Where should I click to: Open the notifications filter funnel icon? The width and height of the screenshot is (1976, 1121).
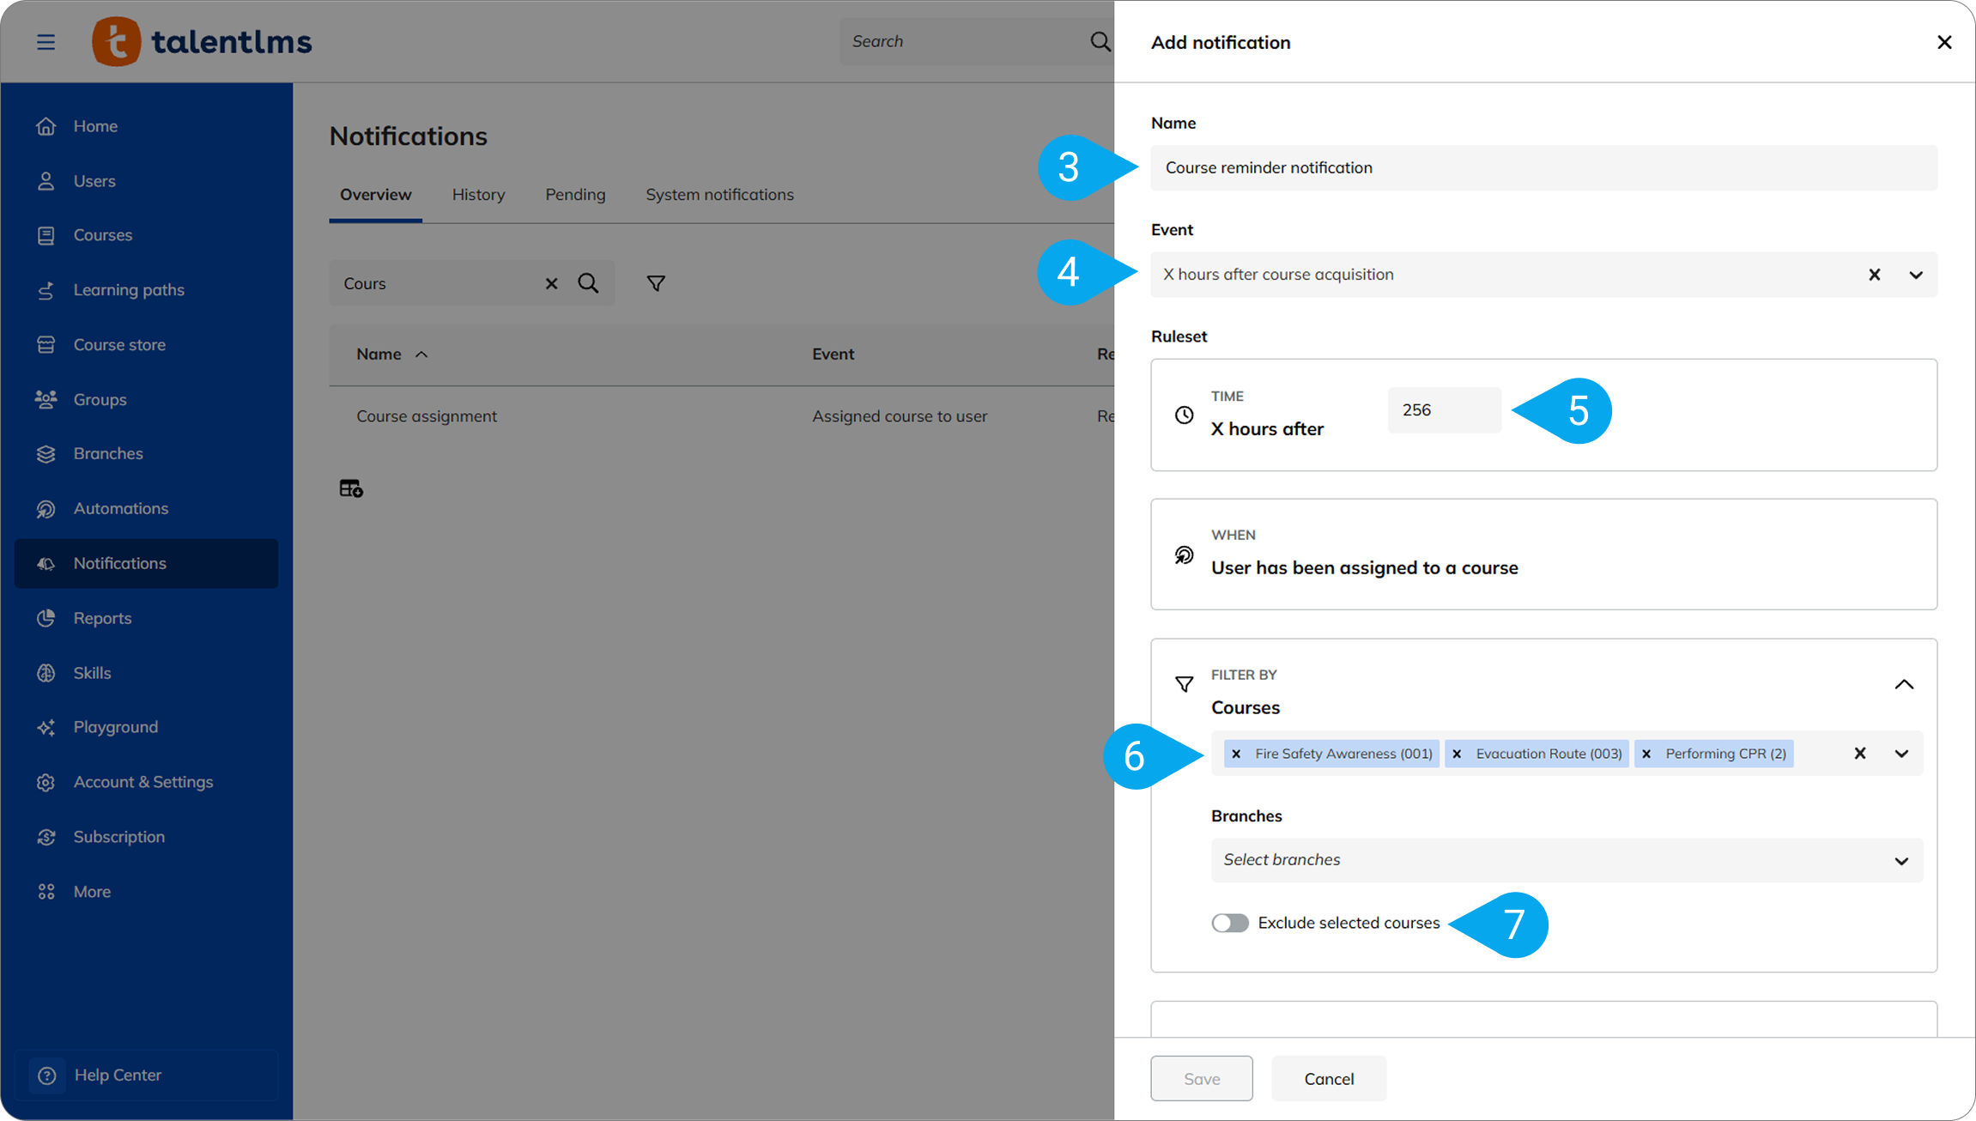click(x=656, y=283)
